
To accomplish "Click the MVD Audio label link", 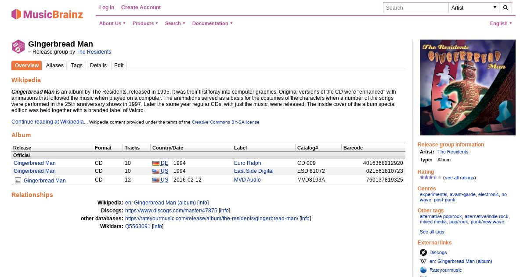I will coord(247,180).
